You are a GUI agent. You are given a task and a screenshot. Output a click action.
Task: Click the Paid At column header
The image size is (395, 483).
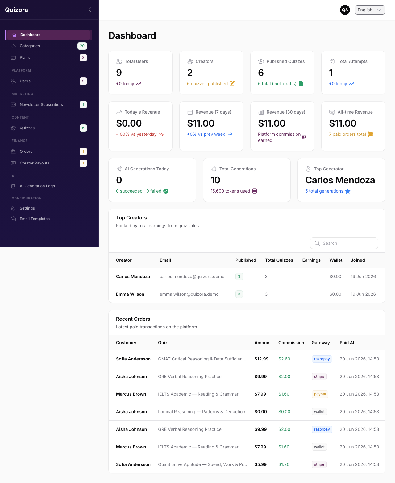click(347, 343)
